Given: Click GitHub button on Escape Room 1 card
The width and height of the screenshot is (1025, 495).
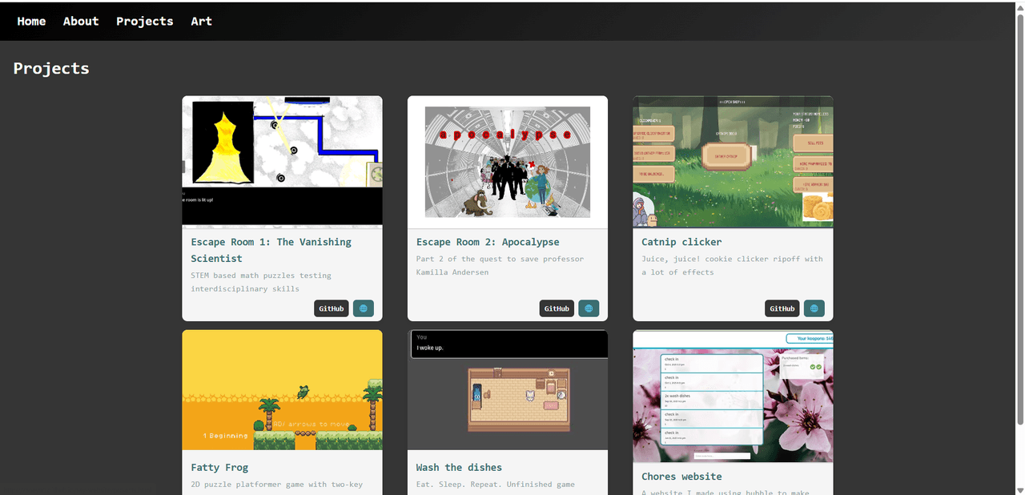Looking at the screenshot, I should [x=332, y=308].
